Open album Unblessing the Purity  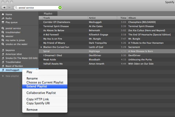140,60
